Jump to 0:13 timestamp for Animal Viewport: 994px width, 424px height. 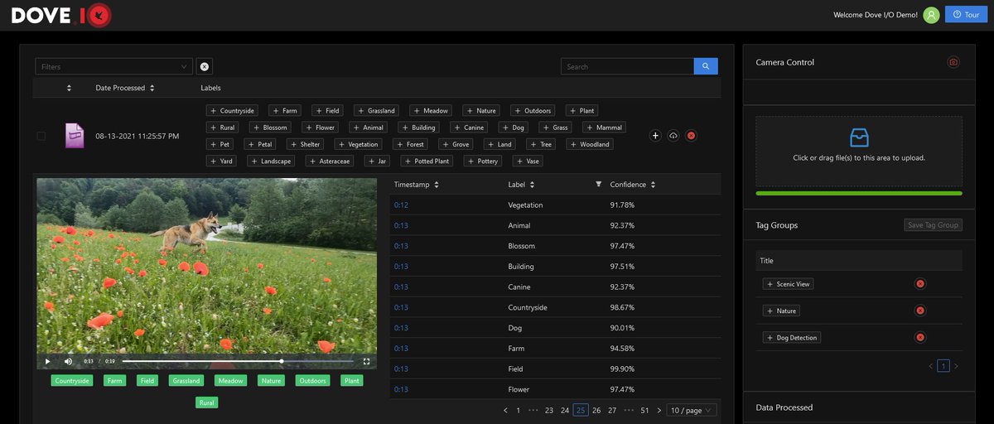coord(401,225)
